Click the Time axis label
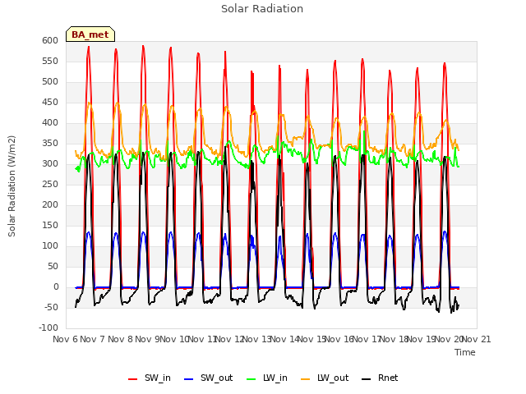The height and width of the screenshot is (394, 526). [x=465, y=352]
